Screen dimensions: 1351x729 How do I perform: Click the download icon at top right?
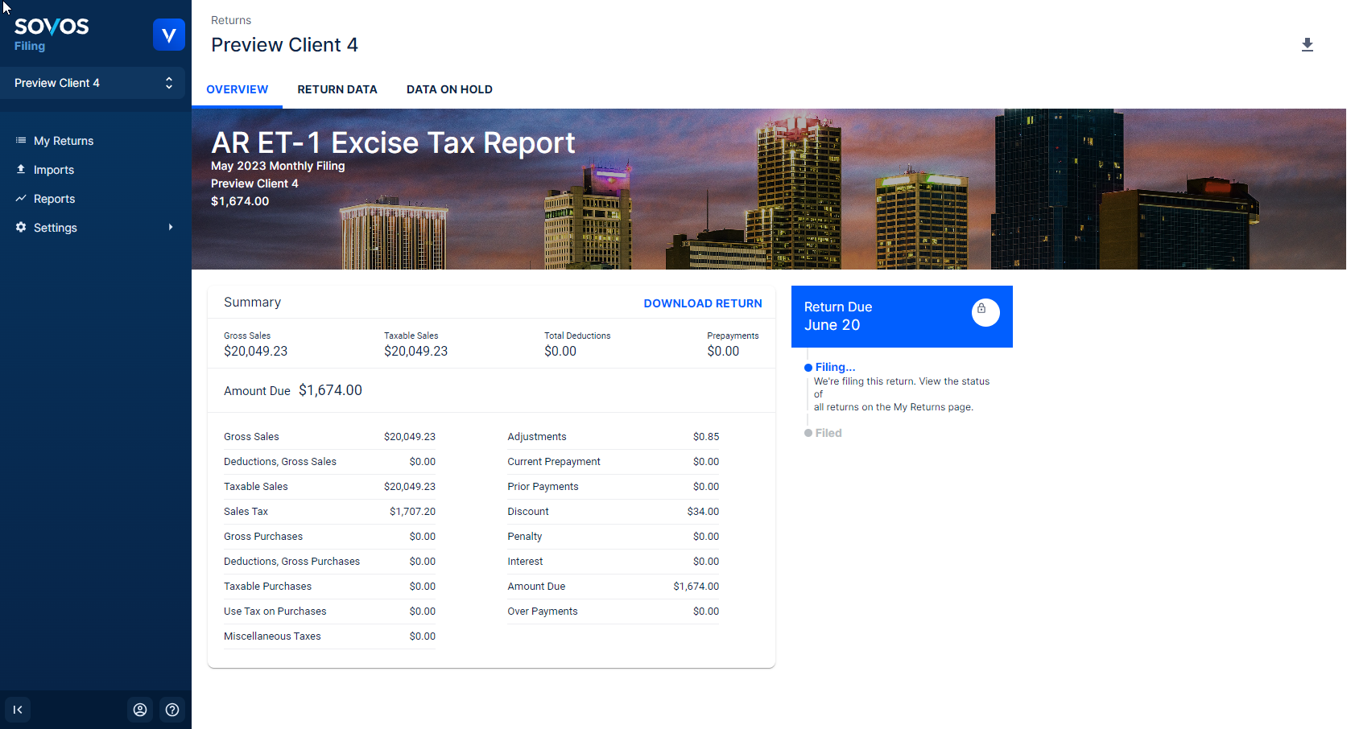1307,45
